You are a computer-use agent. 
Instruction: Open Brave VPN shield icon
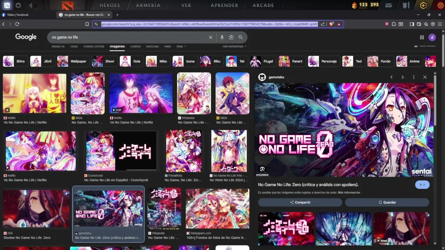coord(433,24)
